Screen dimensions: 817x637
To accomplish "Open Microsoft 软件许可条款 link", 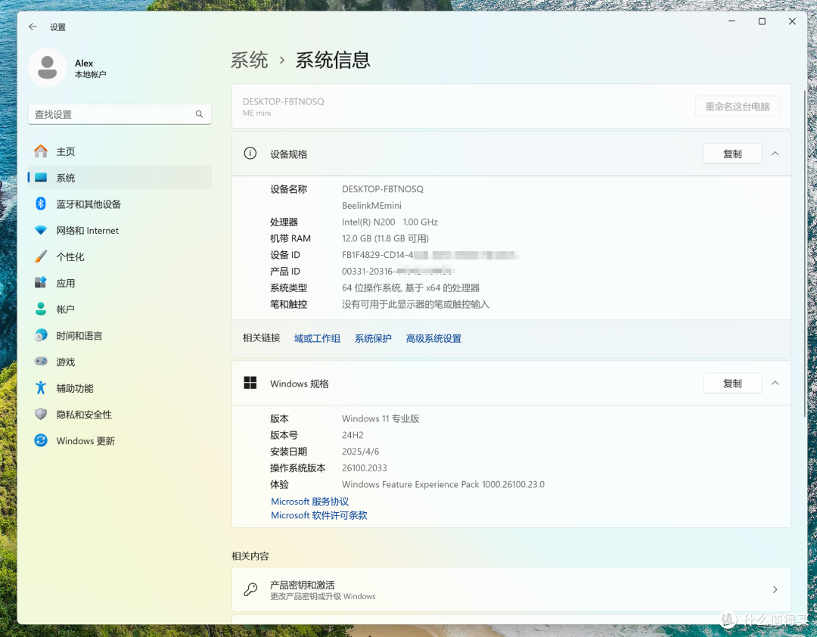I will [x=319, y=515].
